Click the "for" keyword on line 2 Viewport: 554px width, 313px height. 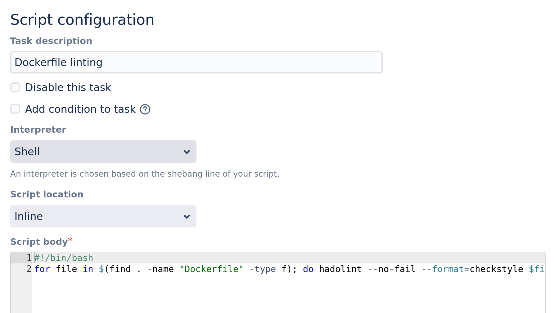[x=42, y=269]
